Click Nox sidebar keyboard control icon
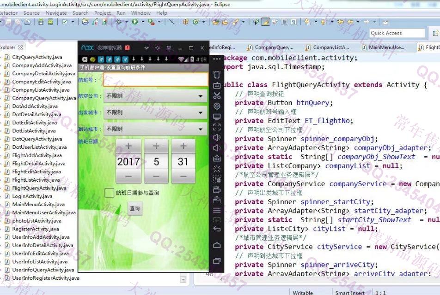Screen dimensions: 440x295 point(217,85)
